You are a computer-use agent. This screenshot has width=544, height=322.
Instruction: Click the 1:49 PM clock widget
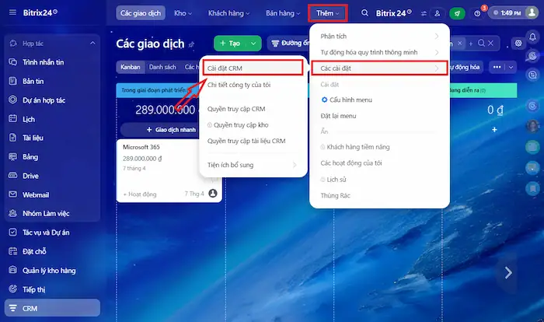coord(507,13)
